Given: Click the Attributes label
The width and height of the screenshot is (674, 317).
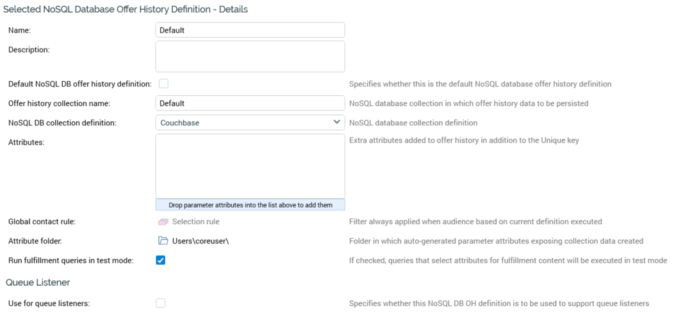Looking at the screenshot, I should 26,143.
